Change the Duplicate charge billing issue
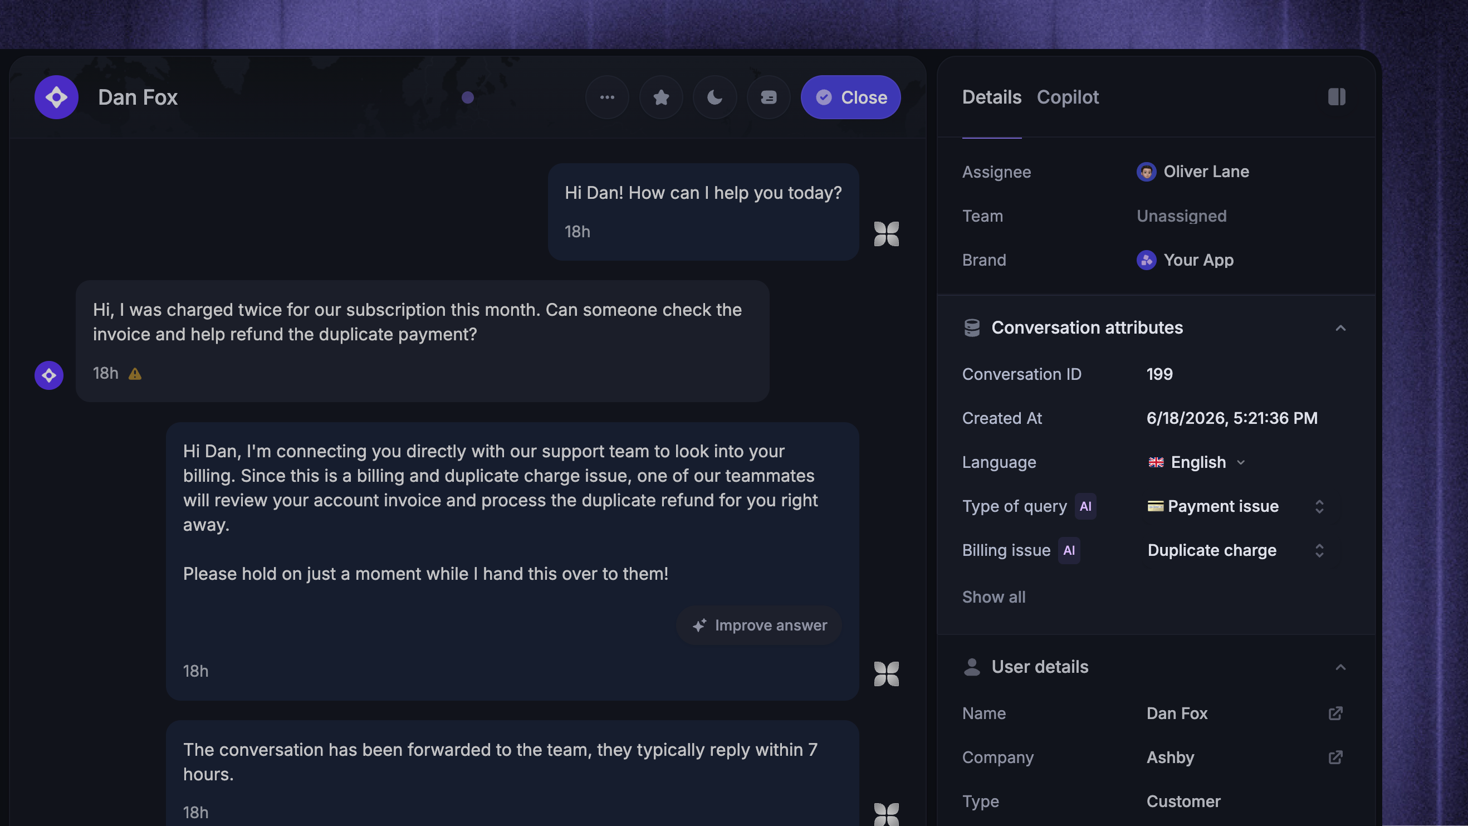The width and height of the screenshot is (1468, 826). [1235, 550]
